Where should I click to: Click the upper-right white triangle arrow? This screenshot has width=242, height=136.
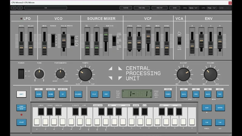(x=120, y=69)
